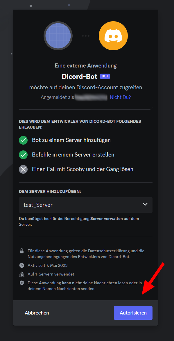Click the green checkmark beside 'Befehle in einem Server erstellen'
The height and width of the screenshot is (341, 174).
23,154
